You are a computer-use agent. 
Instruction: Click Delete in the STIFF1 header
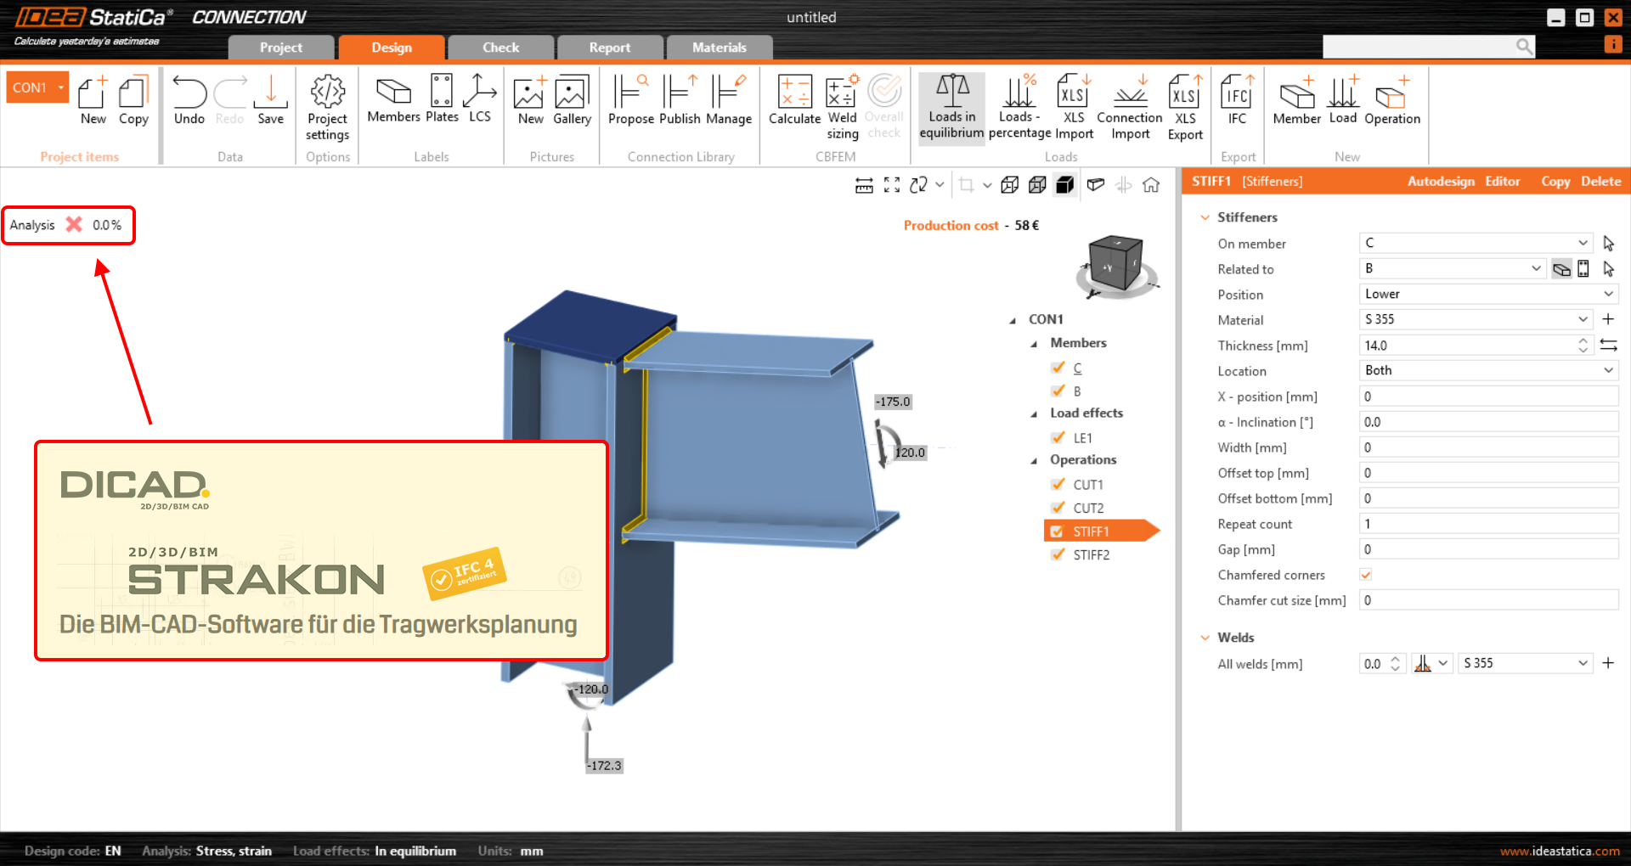[1600, 181]
